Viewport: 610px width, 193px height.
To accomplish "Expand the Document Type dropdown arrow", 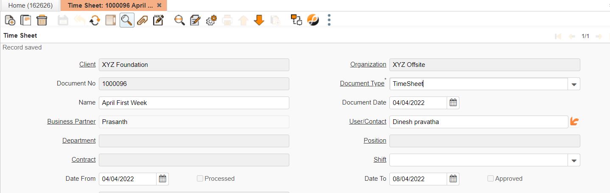I will coord(574,84).
